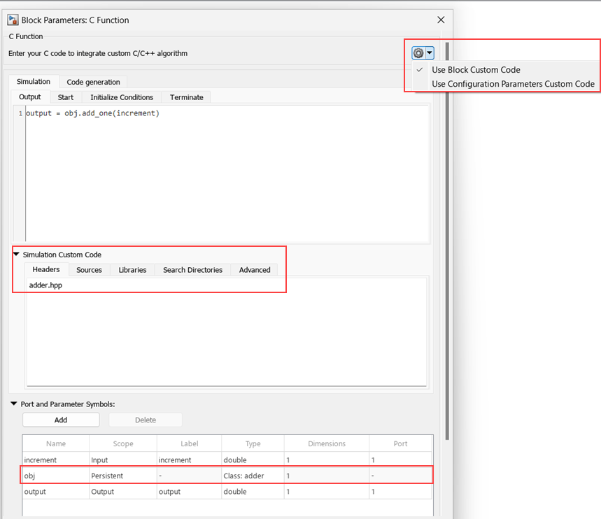Select the increment name cell

pos(56,460)
